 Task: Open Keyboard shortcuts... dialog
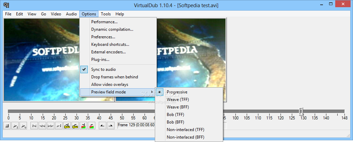pyautogui.click(x=118, y=44)
